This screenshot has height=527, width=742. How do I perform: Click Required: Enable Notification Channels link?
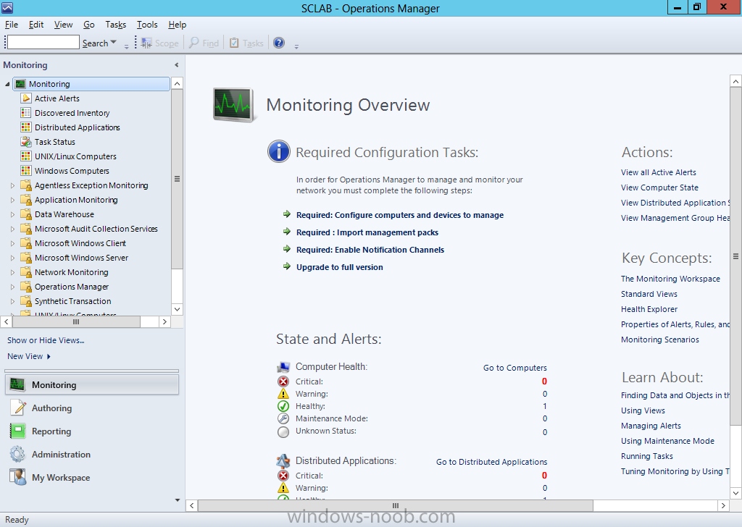[x=370, y=250]
